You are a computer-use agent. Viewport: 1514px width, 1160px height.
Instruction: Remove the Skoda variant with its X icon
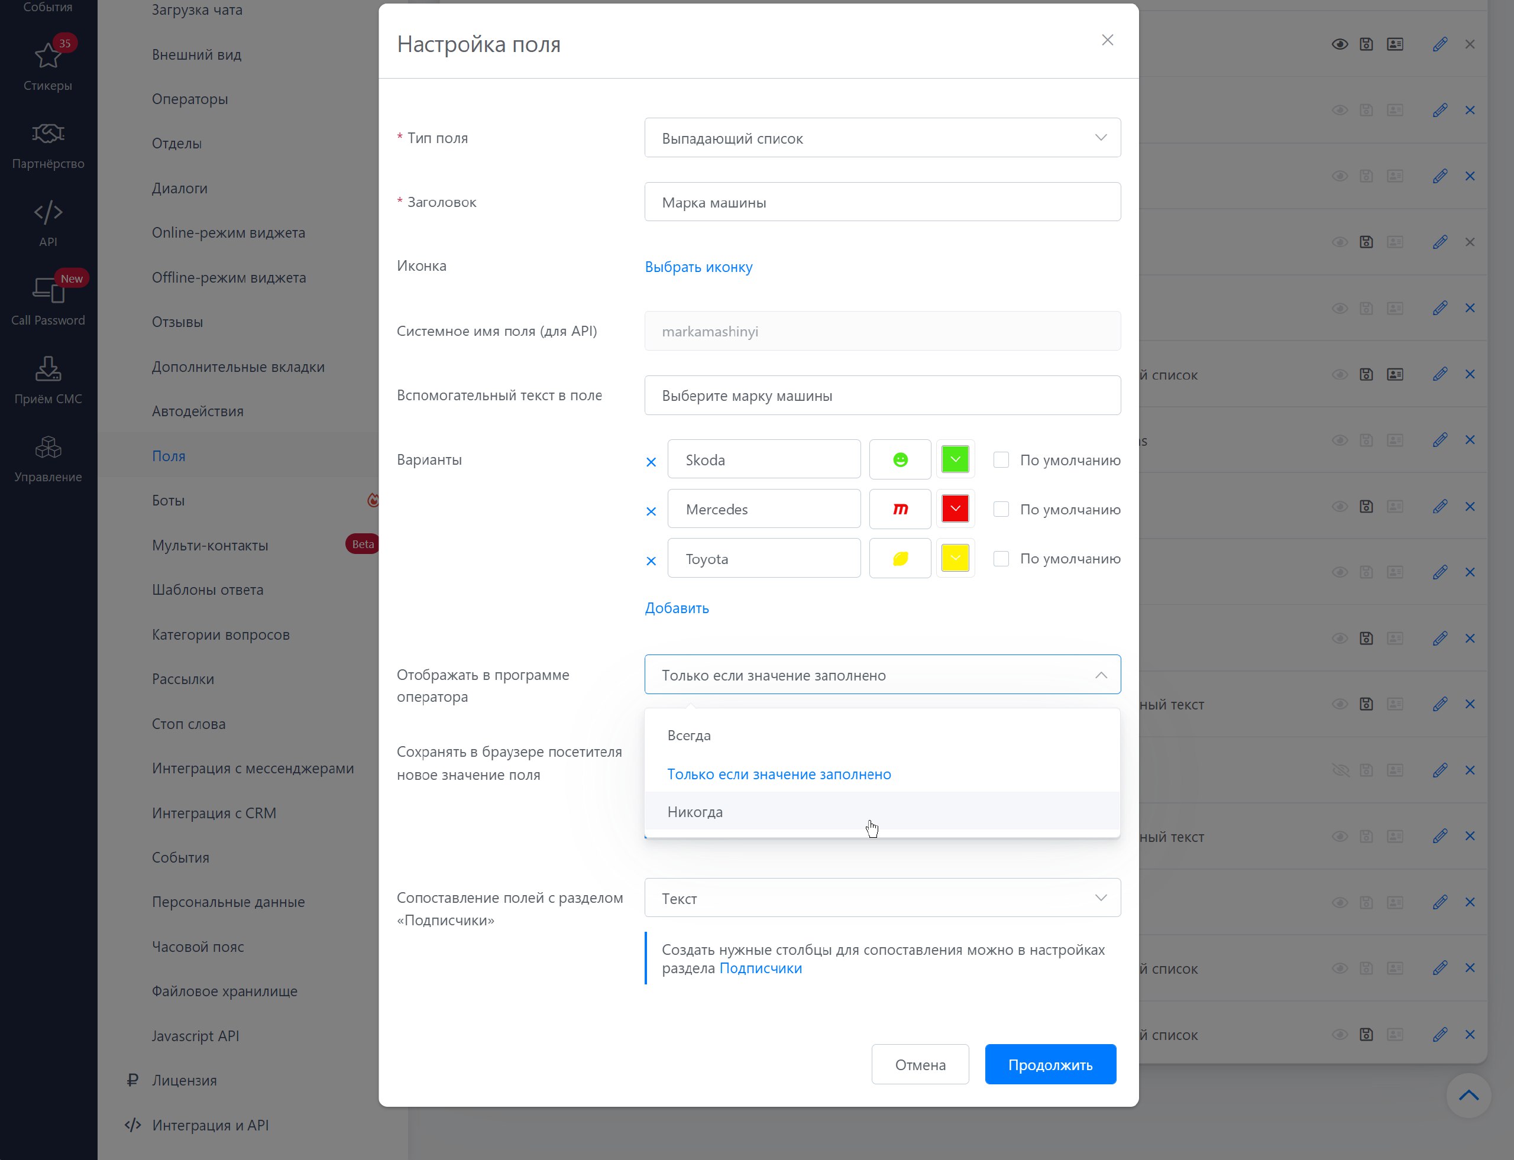651,462
